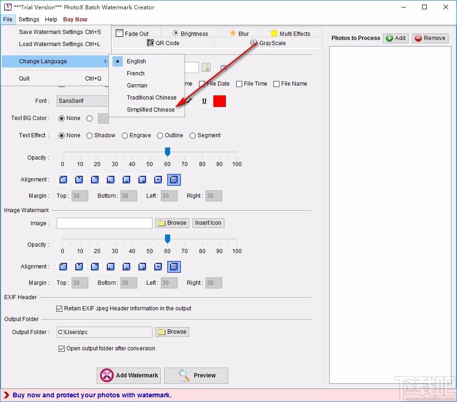Click Remove in Photos to Process
This screenshot has height=402, width=457.
(x=430, y=38)
